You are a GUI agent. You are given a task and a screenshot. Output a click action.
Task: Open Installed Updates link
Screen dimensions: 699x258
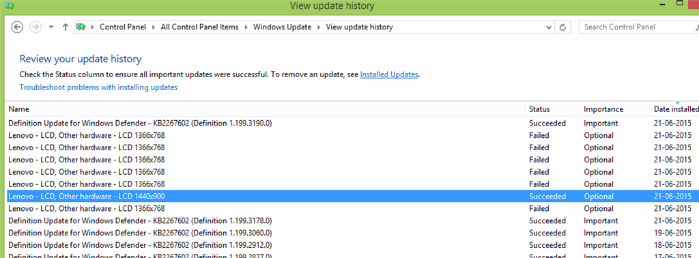pyautogui.click(x=389, y=75)
